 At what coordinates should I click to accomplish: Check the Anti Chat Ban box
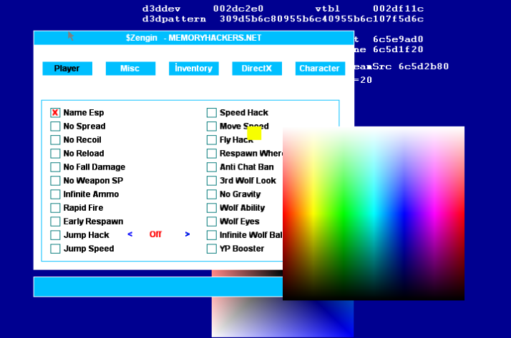tap(212, 167)
